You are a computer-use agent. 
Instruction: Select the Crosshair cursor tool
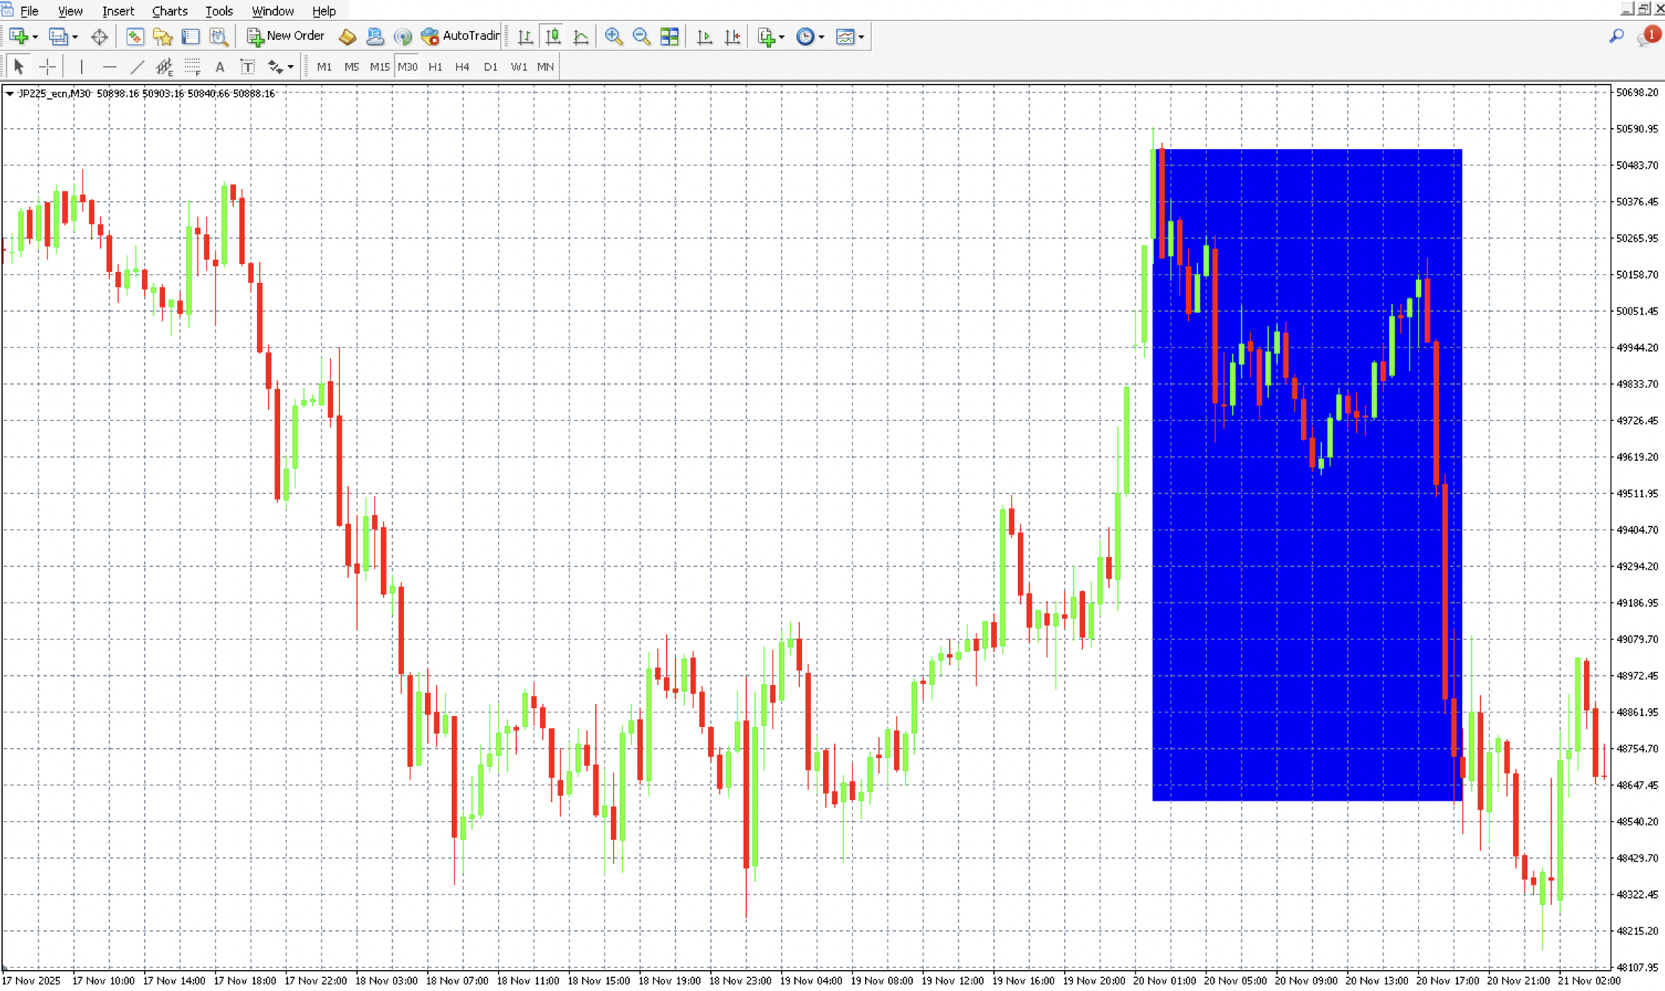point(47,67)
